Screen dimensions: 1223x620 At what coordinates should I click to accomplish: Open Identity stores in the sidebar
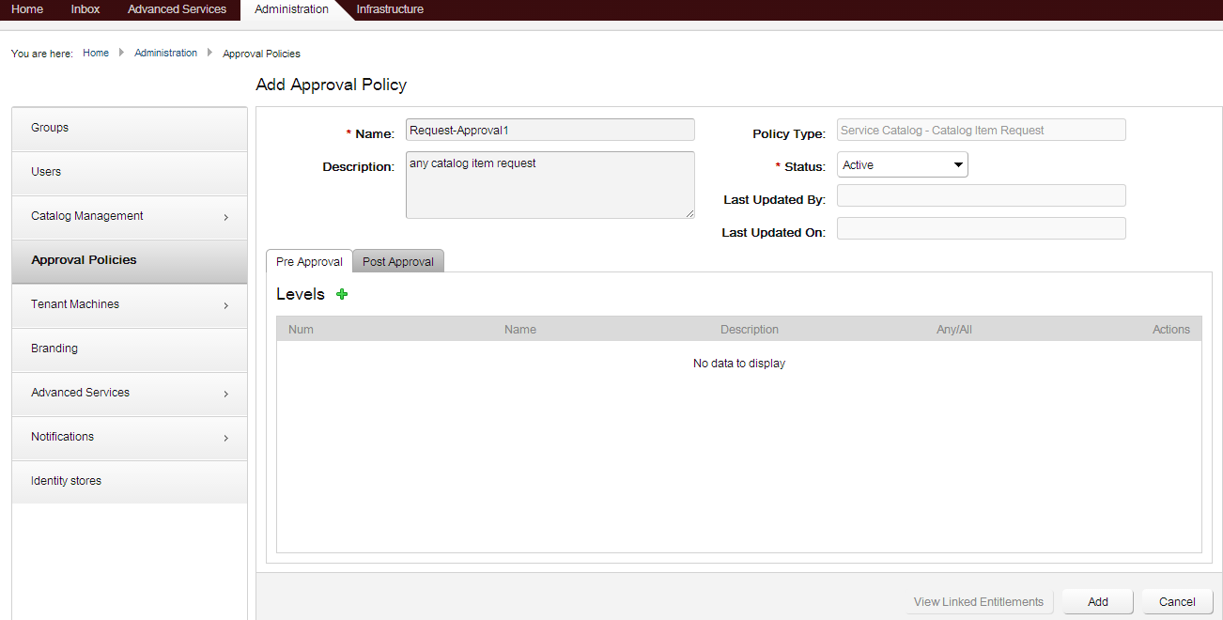coord(130,482)
